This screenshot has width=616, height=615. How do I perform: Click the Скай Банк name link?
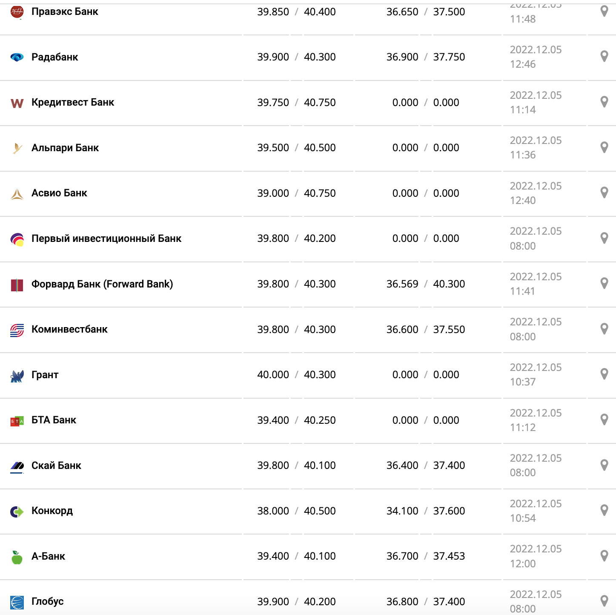click(x=56, y=466)
